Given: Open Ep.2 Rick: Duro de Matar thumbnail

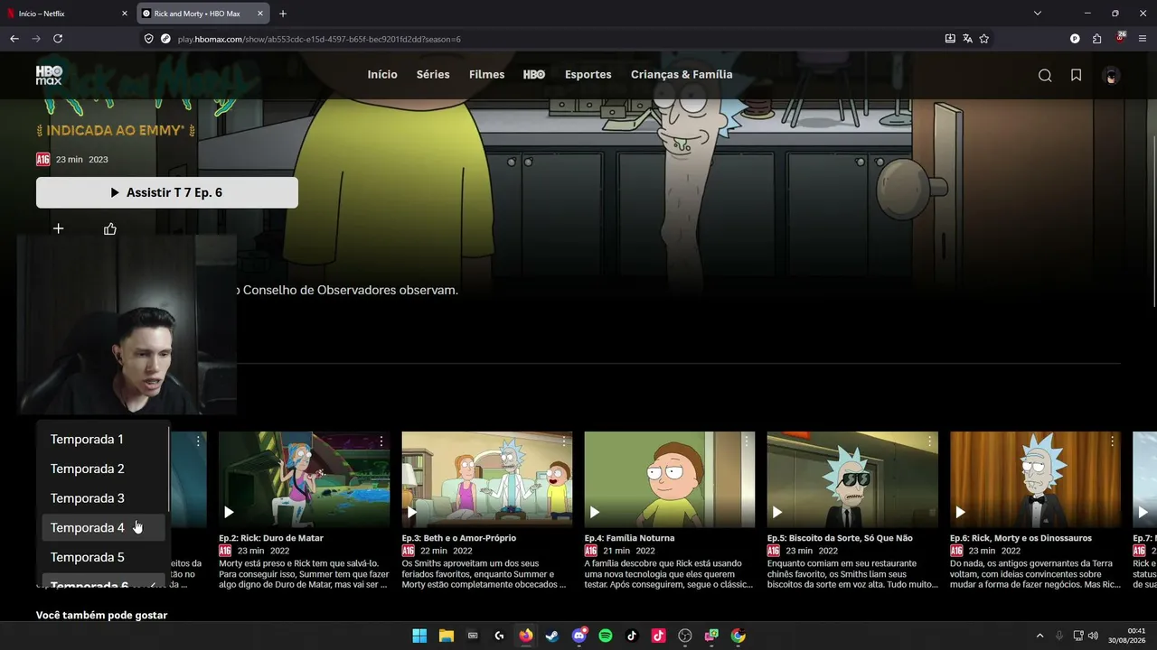Looking at the screenshot, I should (305, 479).
